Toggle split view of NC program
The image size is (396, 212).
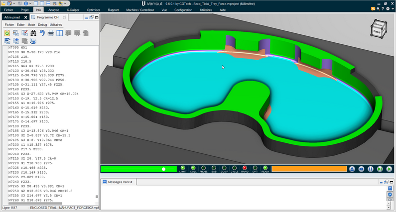[60, 33]
